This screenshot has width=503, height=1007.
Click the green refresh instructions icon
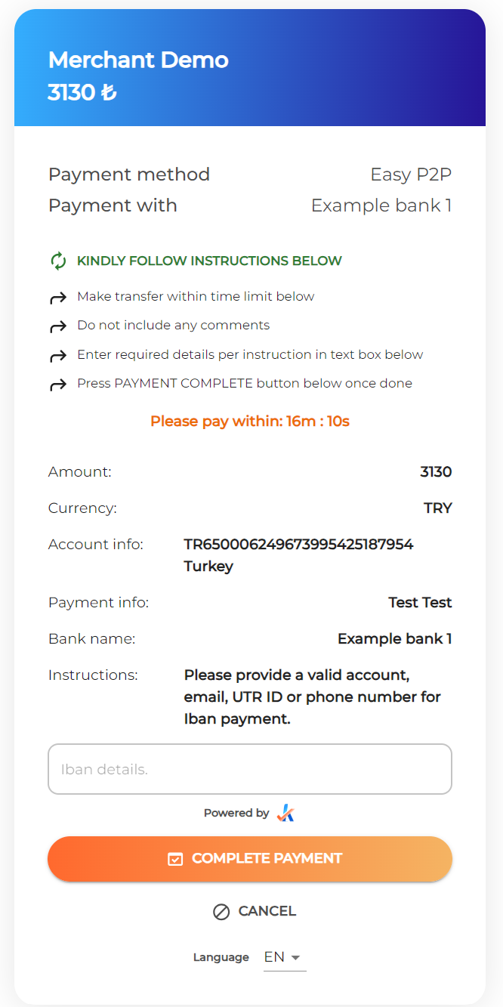pos(58,261)
